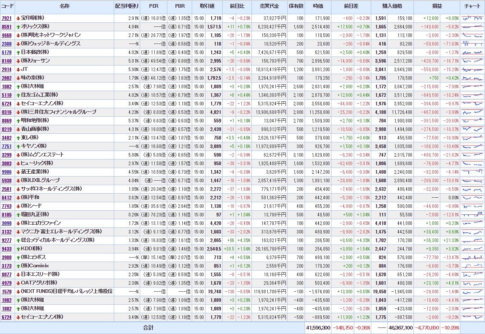Screen dimensions: 485x334
Task: Open stock code link 2914
Action: pos(6,70)
